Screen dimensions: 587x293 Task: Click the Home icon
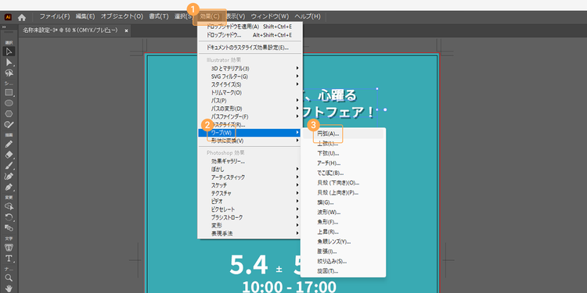tap(22, 17)
